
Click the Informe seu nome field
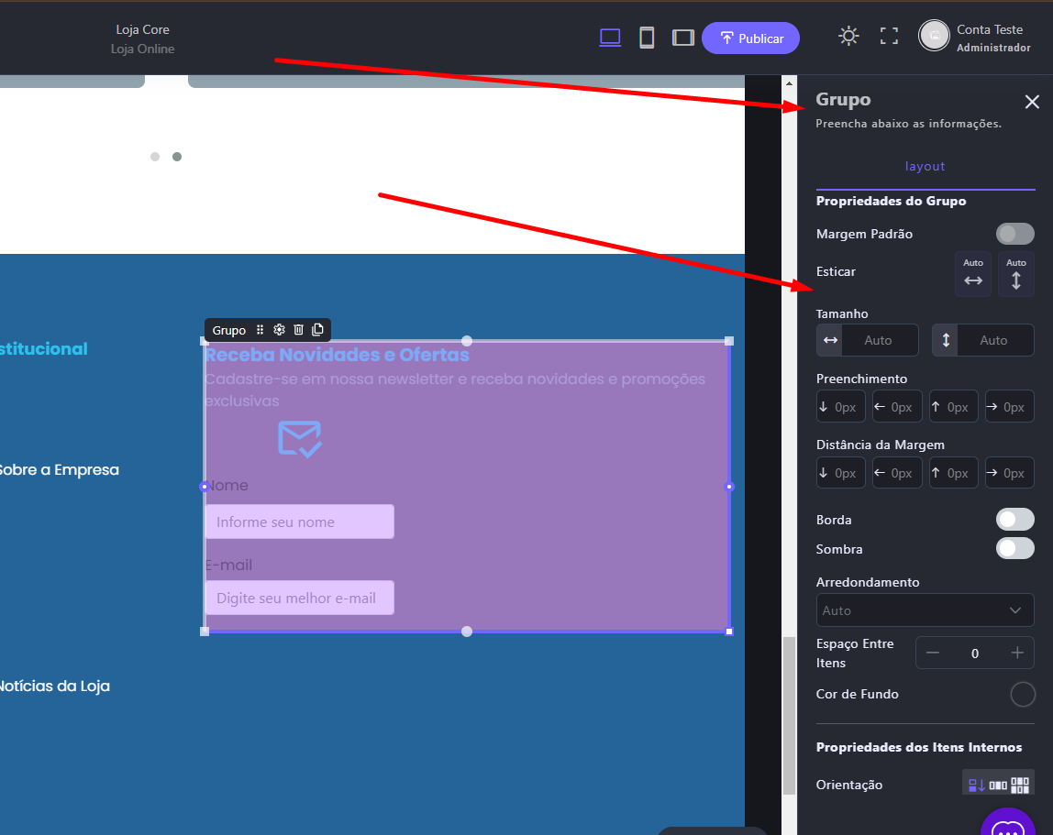[x=299, y=522]
